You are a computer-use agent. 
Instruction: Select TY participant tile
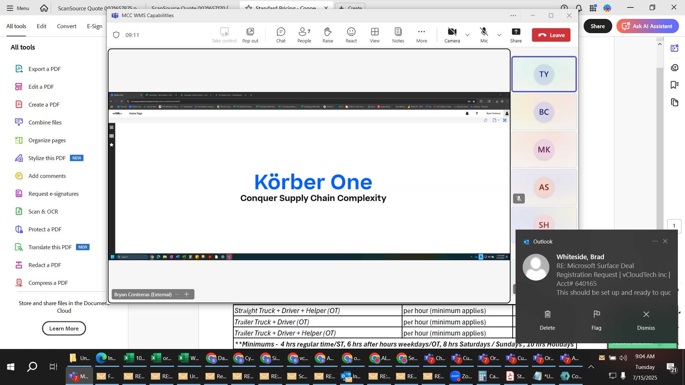544,74
